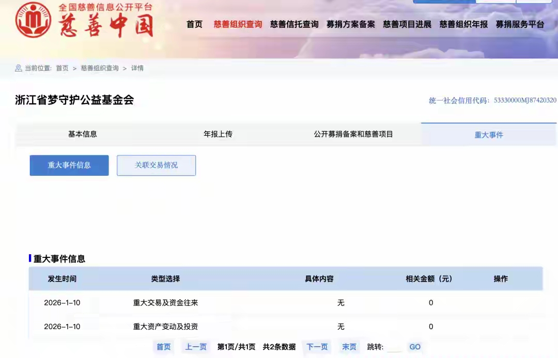This screenshot has width=558, height=358.
Task: Go to 末页 via pagination
Action: point(349,347)
